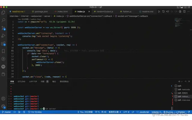Click the minimap in the editor
This screenshot has width=192, height=120.
(178, 22)
